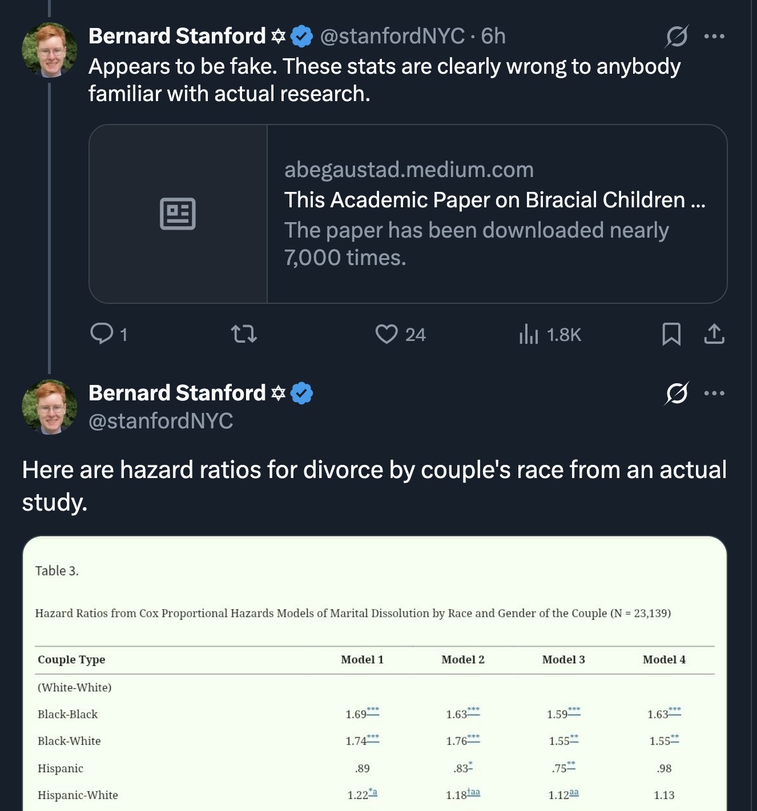Reply to the first Bernard Stanford tweet
Screen dimensions: 757x811
(x=102, y=334)
